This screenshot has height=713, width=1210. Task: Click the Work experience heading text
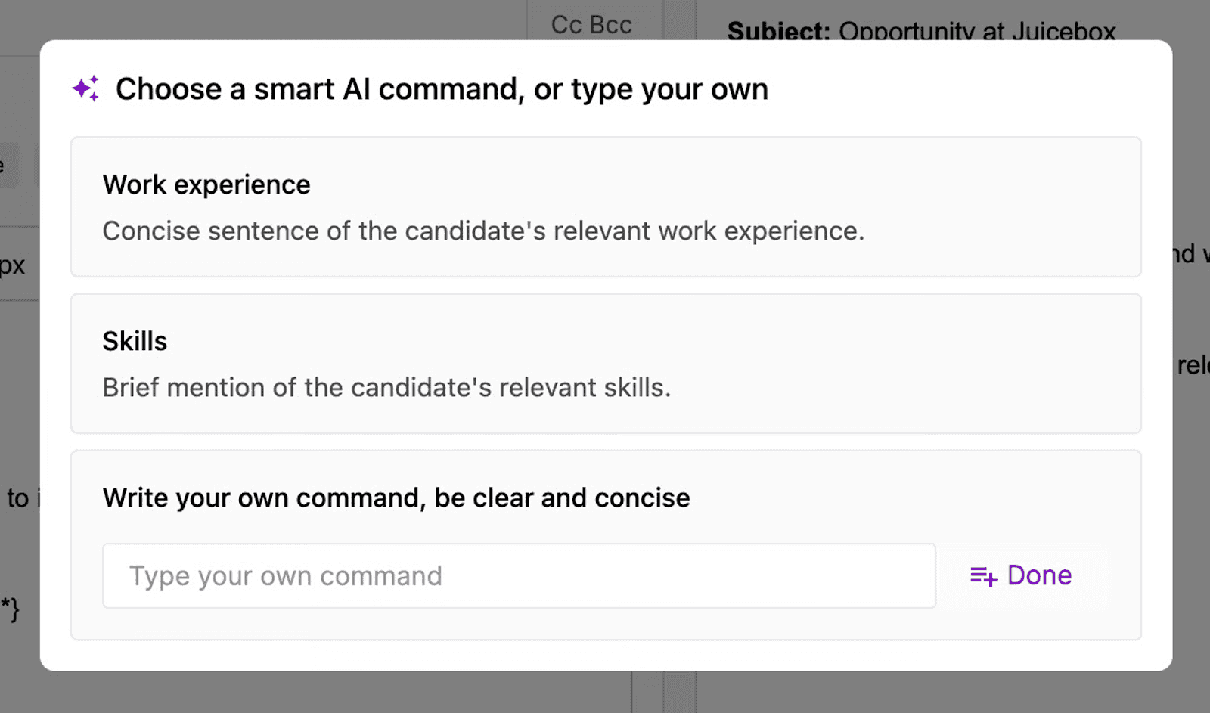[206, 184]
